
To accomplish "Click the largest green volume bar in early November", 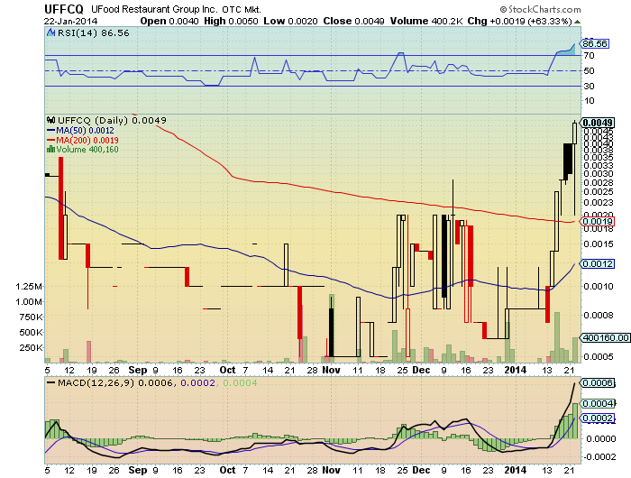I will (x=332, y=327).
